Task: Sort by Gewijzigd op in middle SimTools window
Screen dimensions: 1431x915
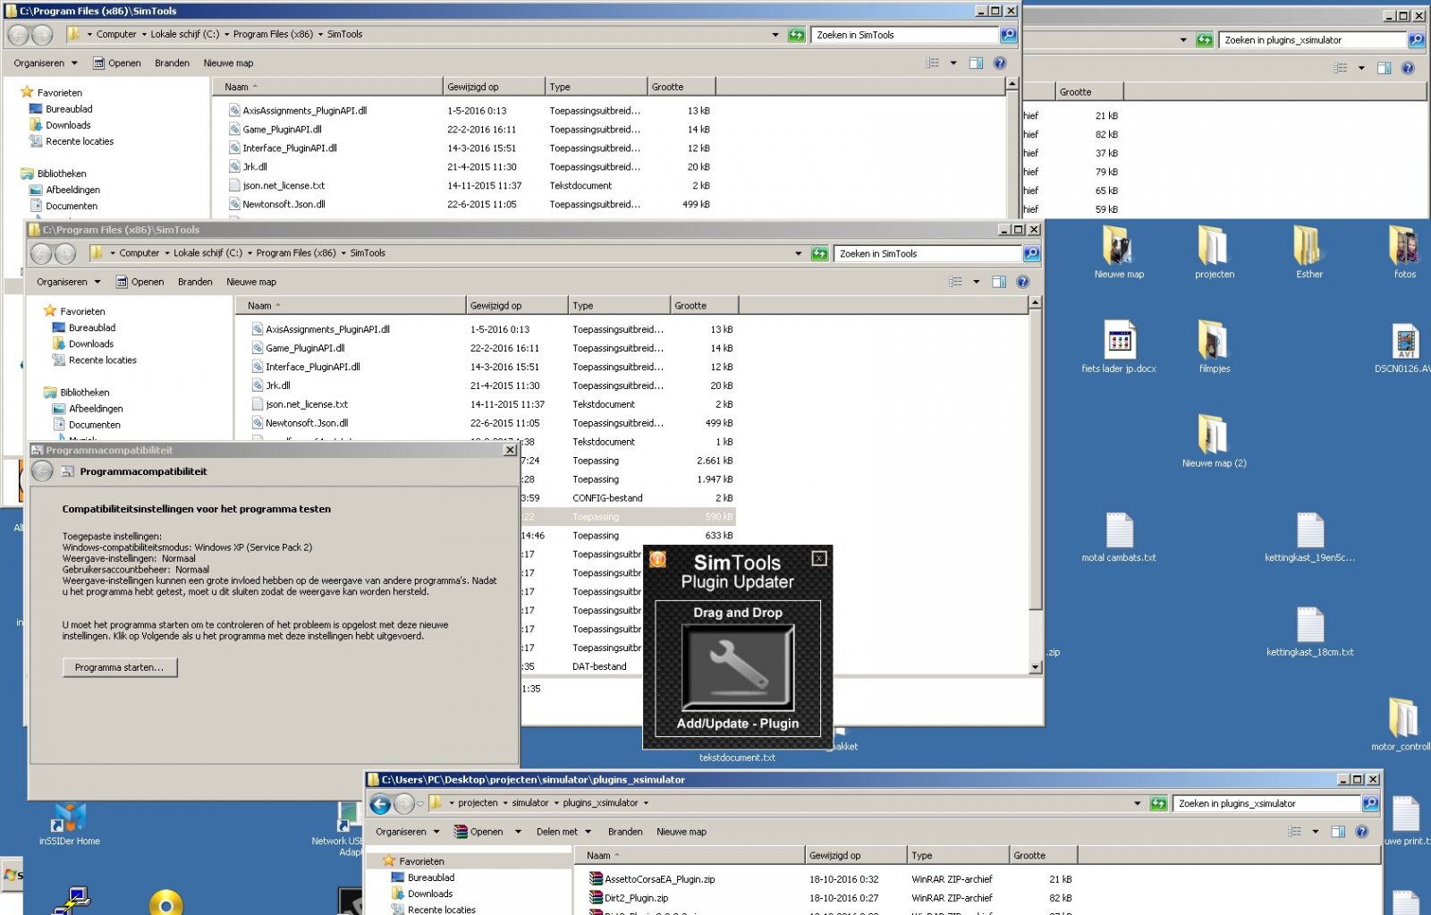Action: 516,306
